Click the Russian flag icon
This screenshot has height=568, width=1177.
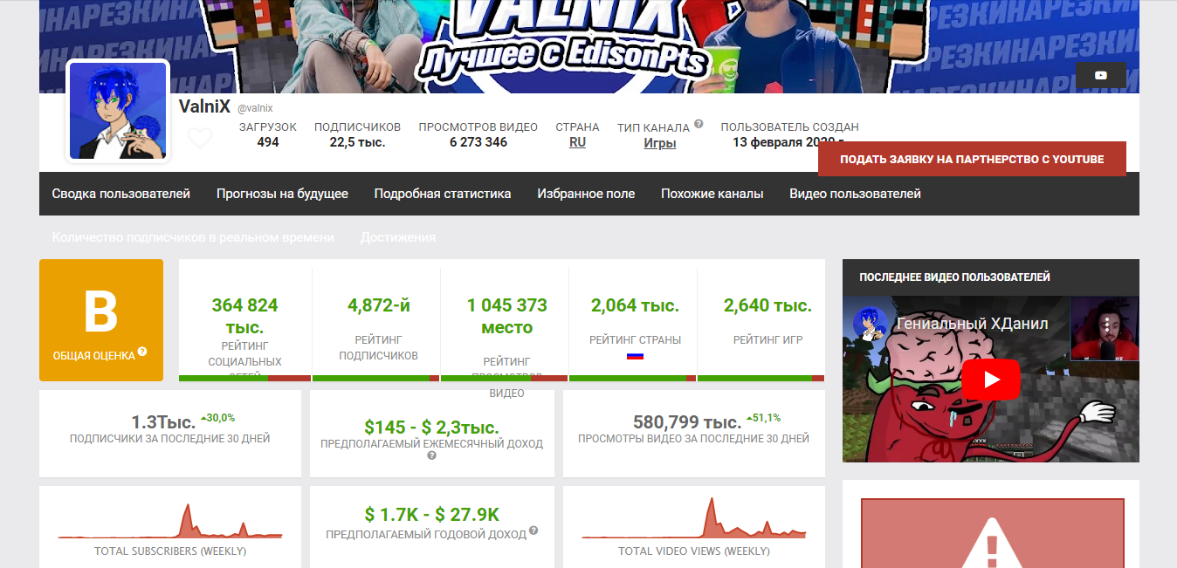tap(635, 356)
